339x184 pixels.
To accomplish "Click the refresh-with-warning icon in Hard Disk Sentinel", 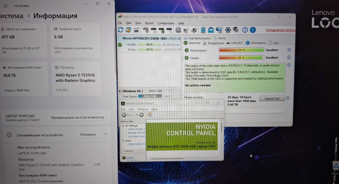I will pos(128,30).
